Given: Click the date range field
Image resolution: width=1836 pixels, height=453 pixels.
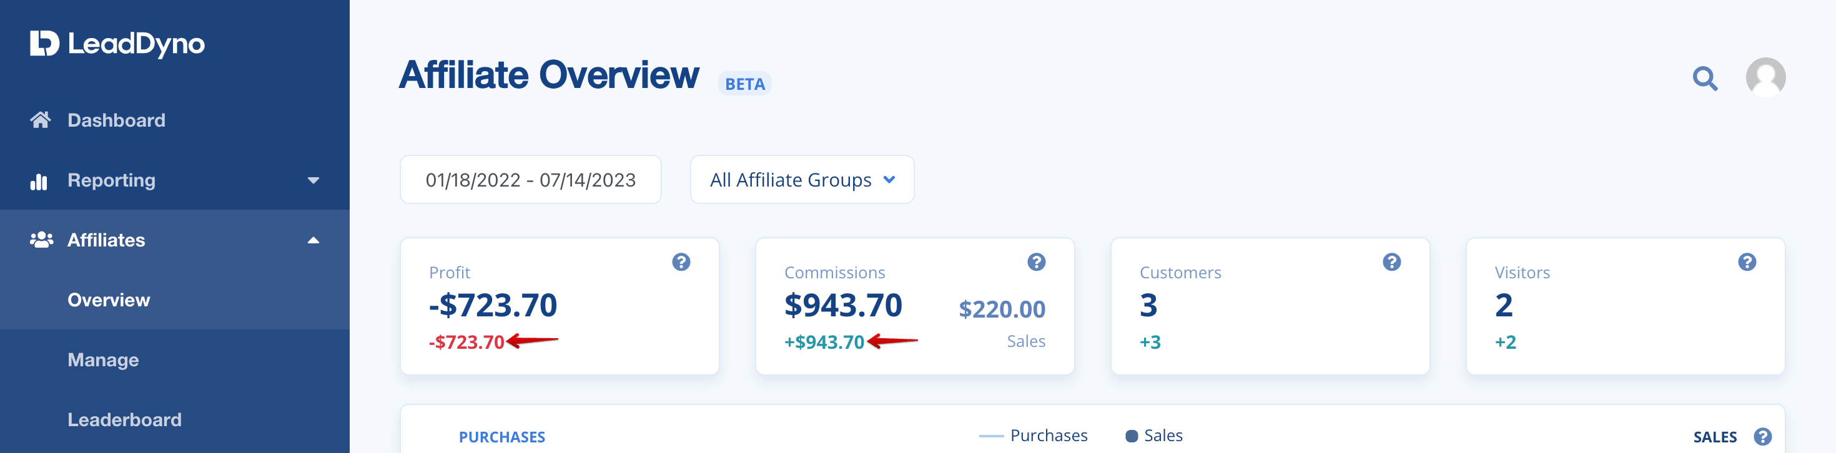Looking at the screenshot, I should pyautogui.click(x=530, y=180).
